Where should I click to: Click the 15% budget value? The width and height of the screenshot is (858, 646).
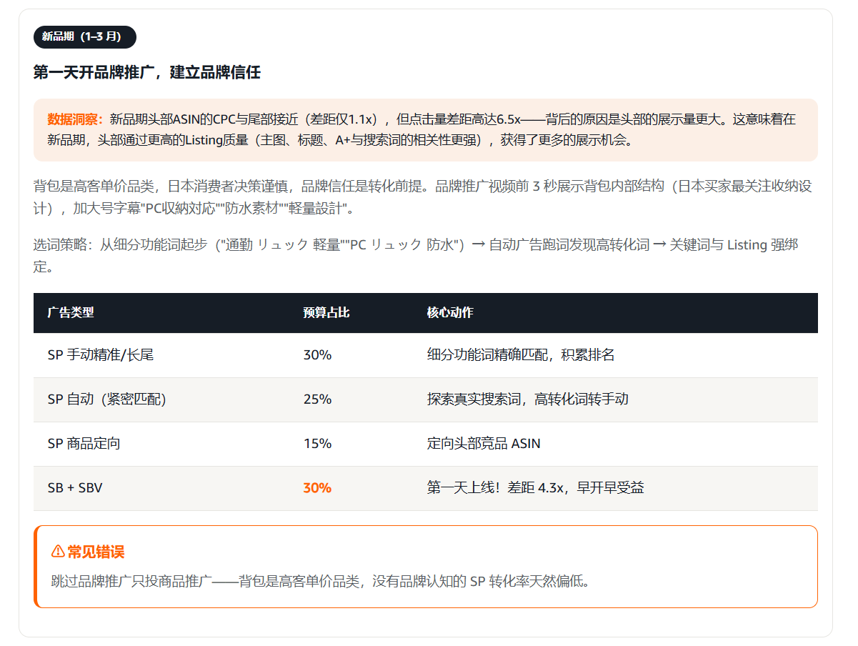(317, 444)
